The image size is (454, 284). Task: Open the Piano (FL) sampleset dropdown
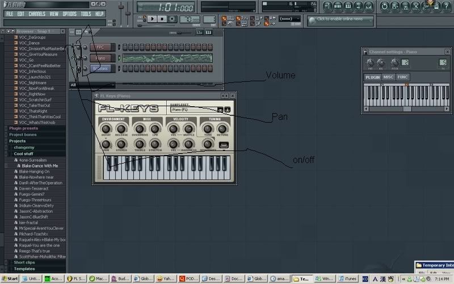pyautogui.click(x=196, y=110)
